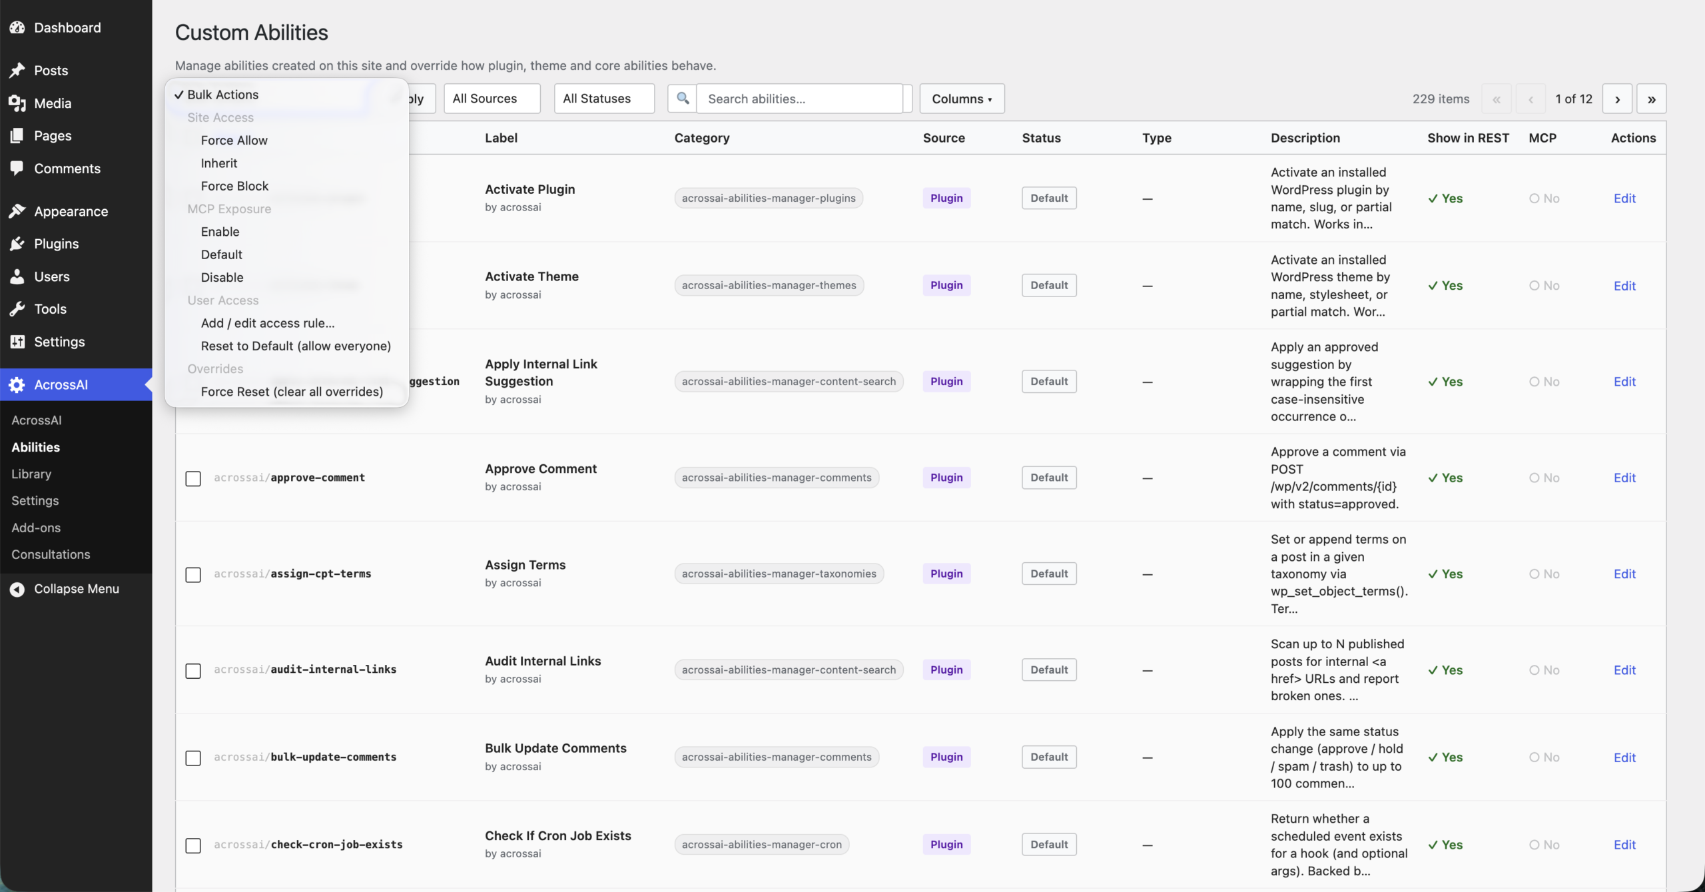Choose Default under MCP Exposure

pos(286,254)
